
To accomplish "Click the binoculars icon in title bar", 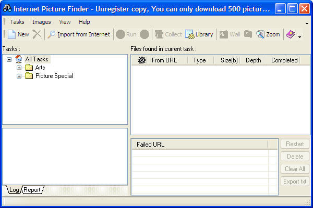I will tap(7, 8).
